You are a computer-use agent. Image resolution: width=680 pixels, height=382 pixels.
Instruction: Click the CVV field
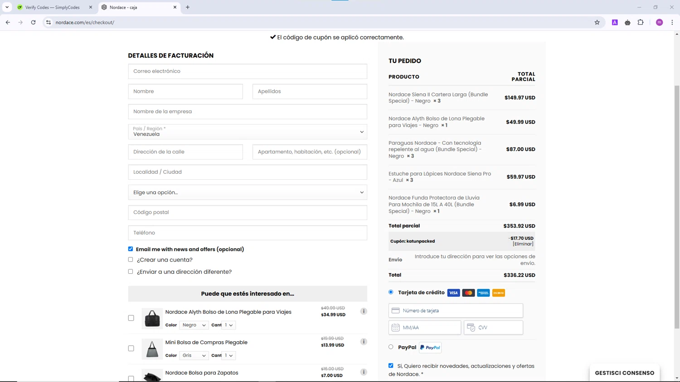pos(493,327)
